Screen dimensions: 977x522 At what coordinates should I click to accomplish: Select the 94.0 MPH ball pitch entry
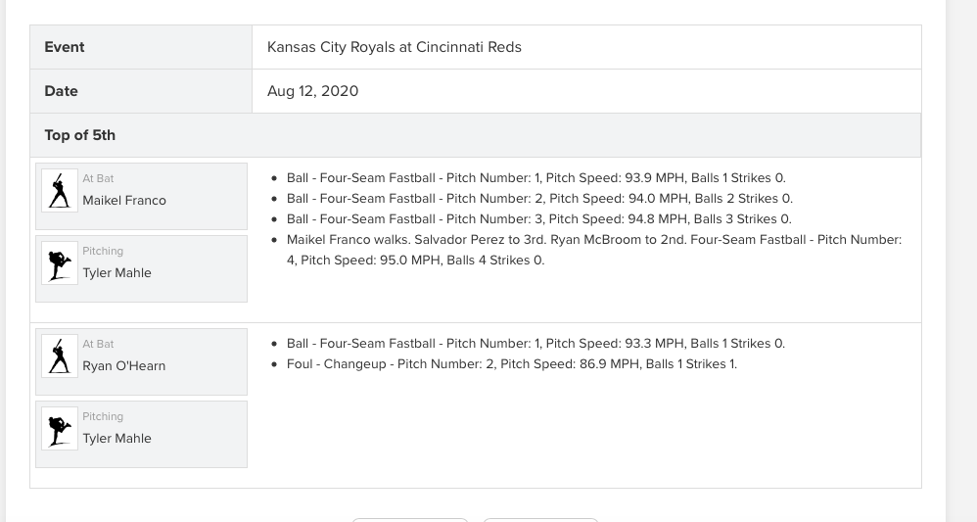coord(539,199)
